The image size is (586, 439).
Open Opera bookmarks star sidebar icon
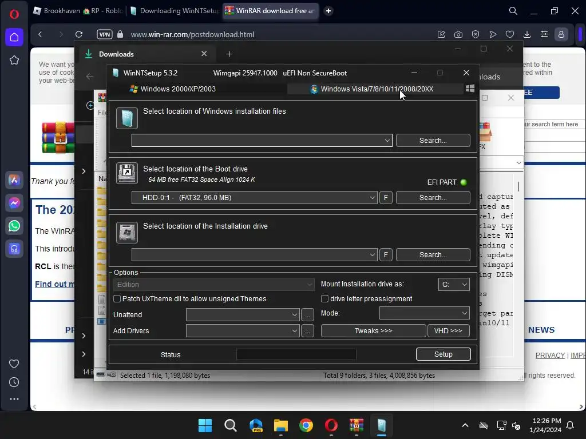(14, 60)
